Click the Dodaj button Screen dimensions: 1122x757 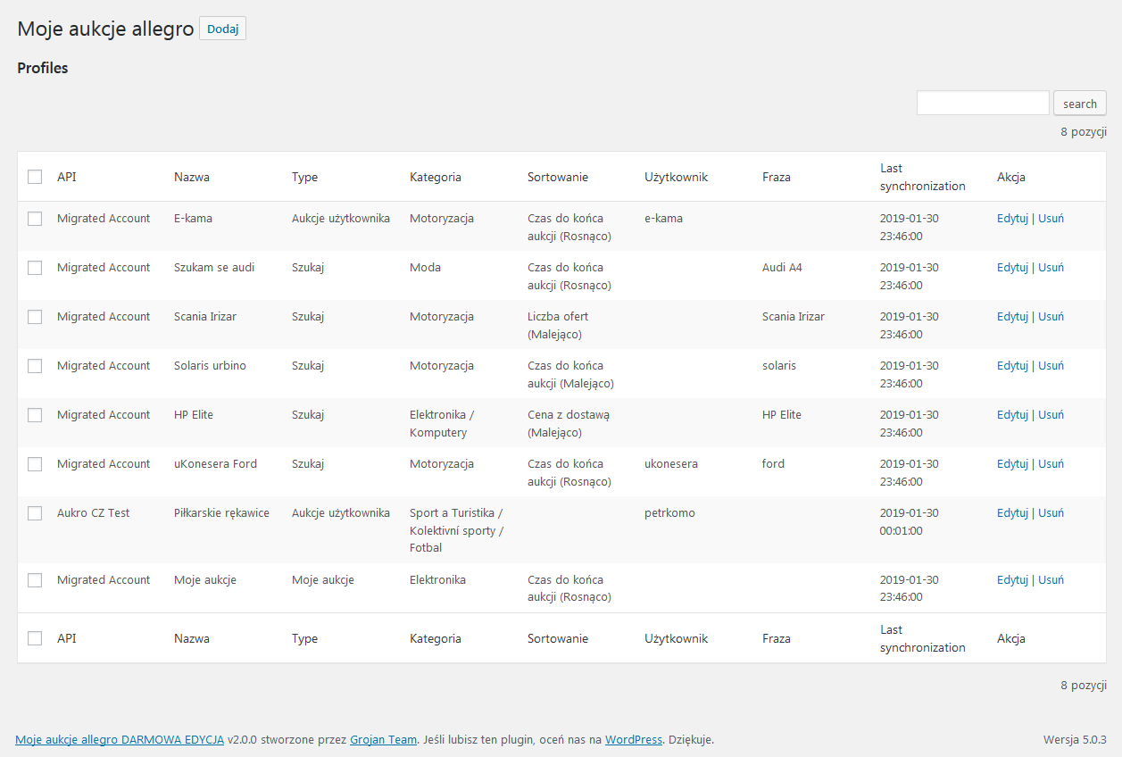[222, 29]
